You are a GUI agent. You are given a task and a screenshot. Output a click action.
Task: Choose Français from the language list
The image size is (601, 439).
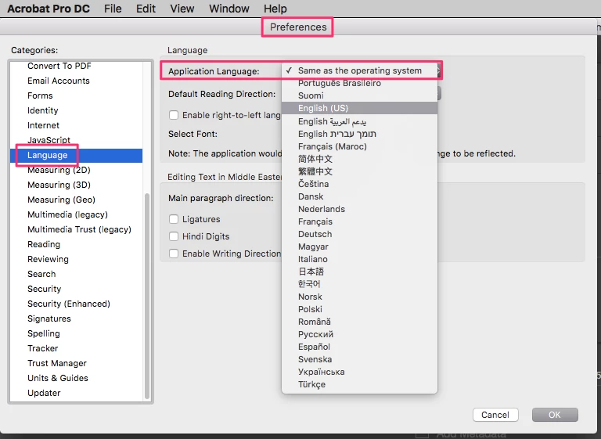359,221
